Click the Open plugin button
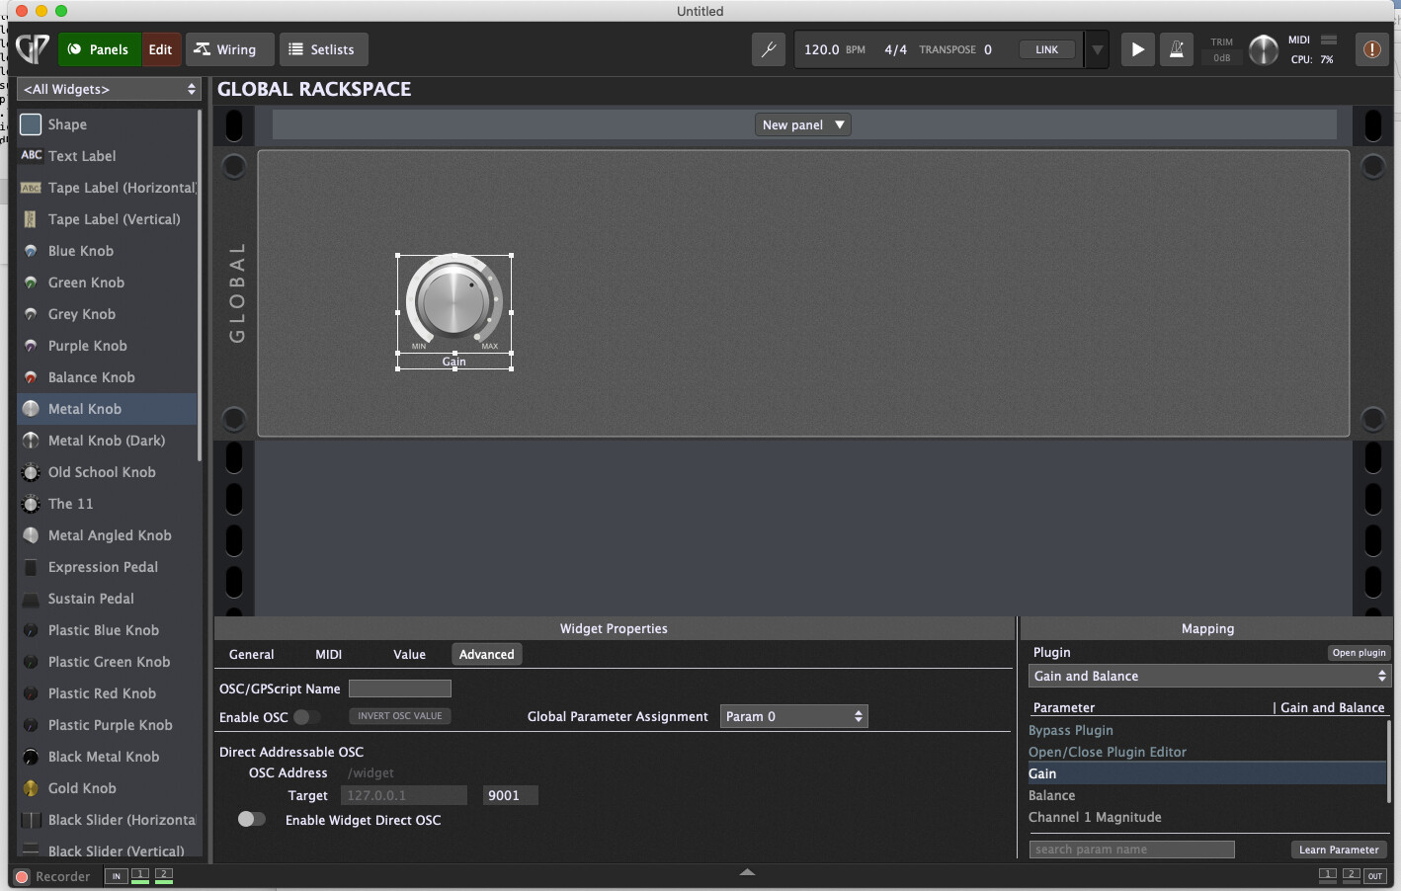The width and height of the screenshot is (1401, 891). click(1359, 652)
